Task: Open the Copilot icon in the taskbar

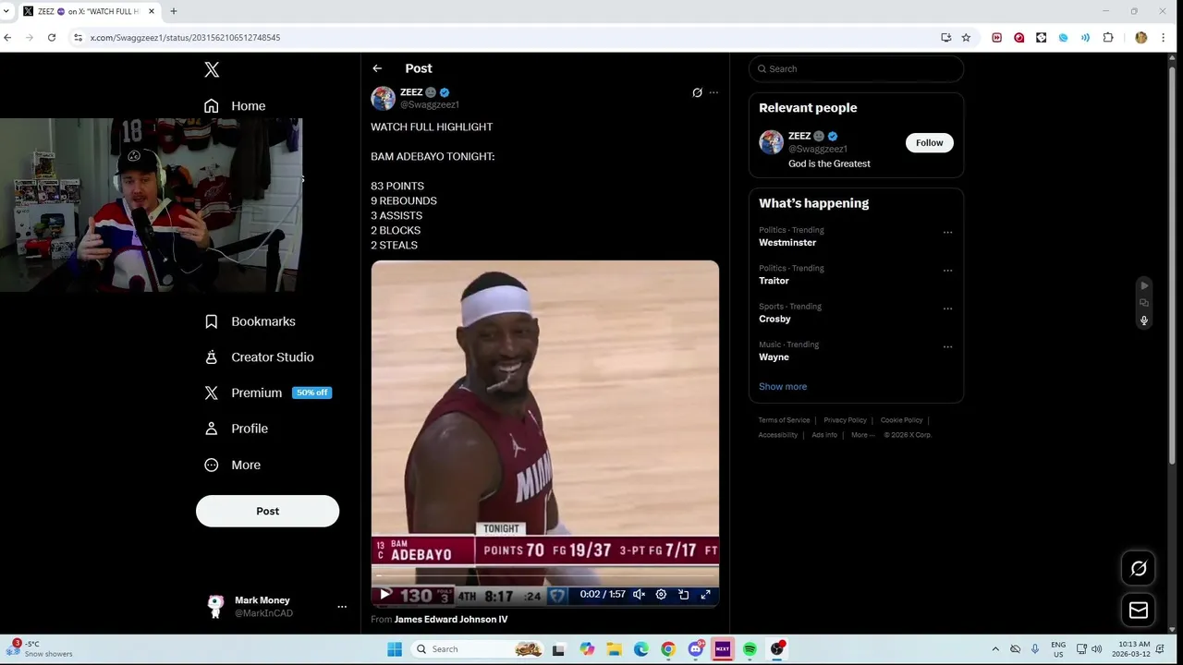Action: pos(587,649)
